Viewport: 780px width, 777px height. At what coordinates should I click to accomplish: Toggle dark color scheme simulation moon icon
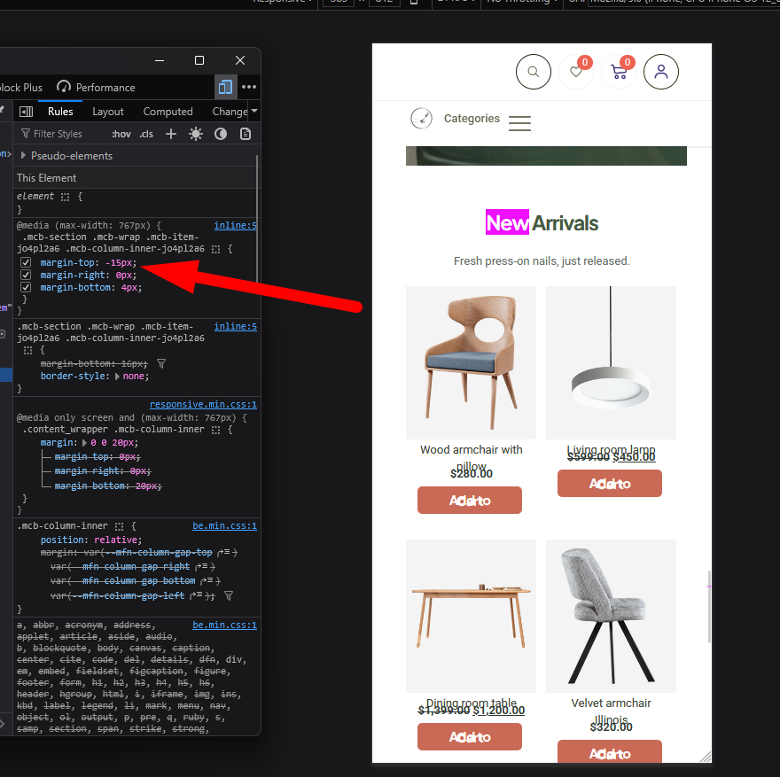pyautogui.click(x=221, y=134)
